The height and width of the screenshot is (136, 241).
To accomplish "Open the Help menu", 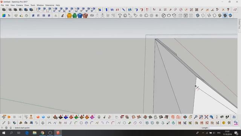I will point(58,5).
